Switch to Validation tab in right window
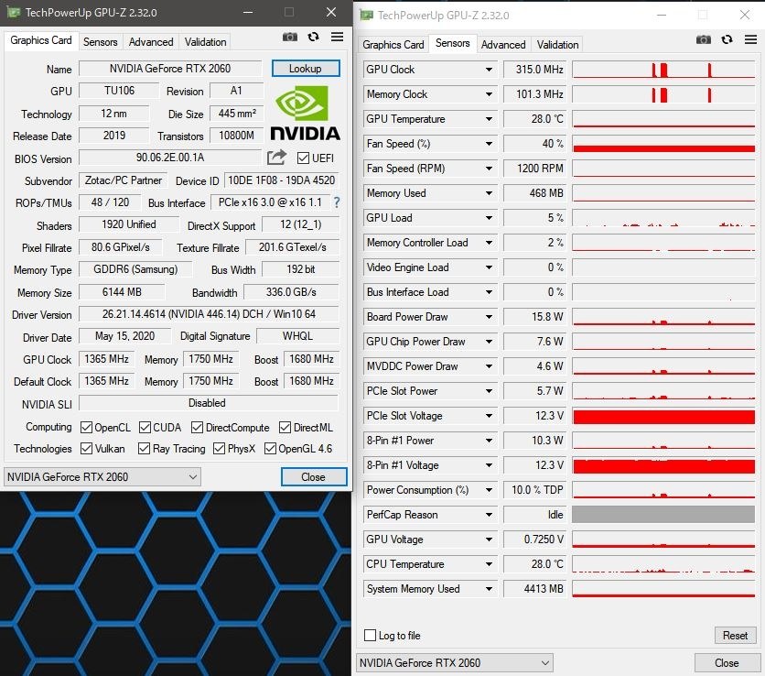 click(557, 45)
